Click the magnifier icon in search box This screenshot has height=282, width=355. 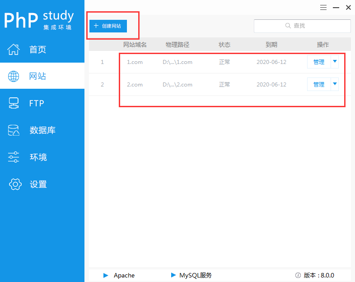(x=288, y=26)
